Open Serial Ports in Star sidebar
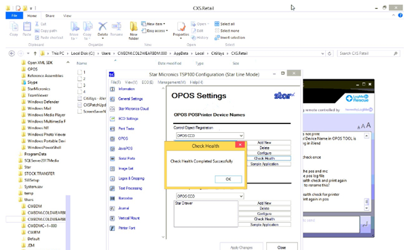Screen dimensions: 408x250 click(x=127, y=158)
